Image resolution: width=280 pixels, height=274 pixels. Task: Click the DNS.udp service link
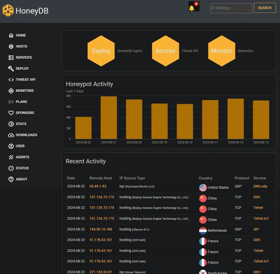coord(260,186)
